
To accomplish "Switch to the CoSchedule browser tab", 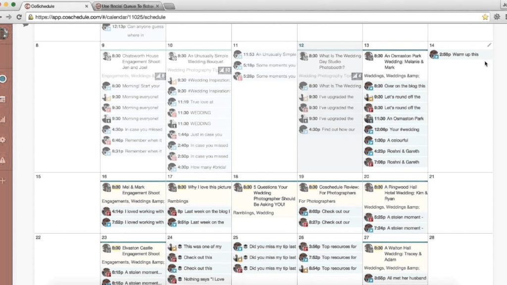I will [56, 6].
